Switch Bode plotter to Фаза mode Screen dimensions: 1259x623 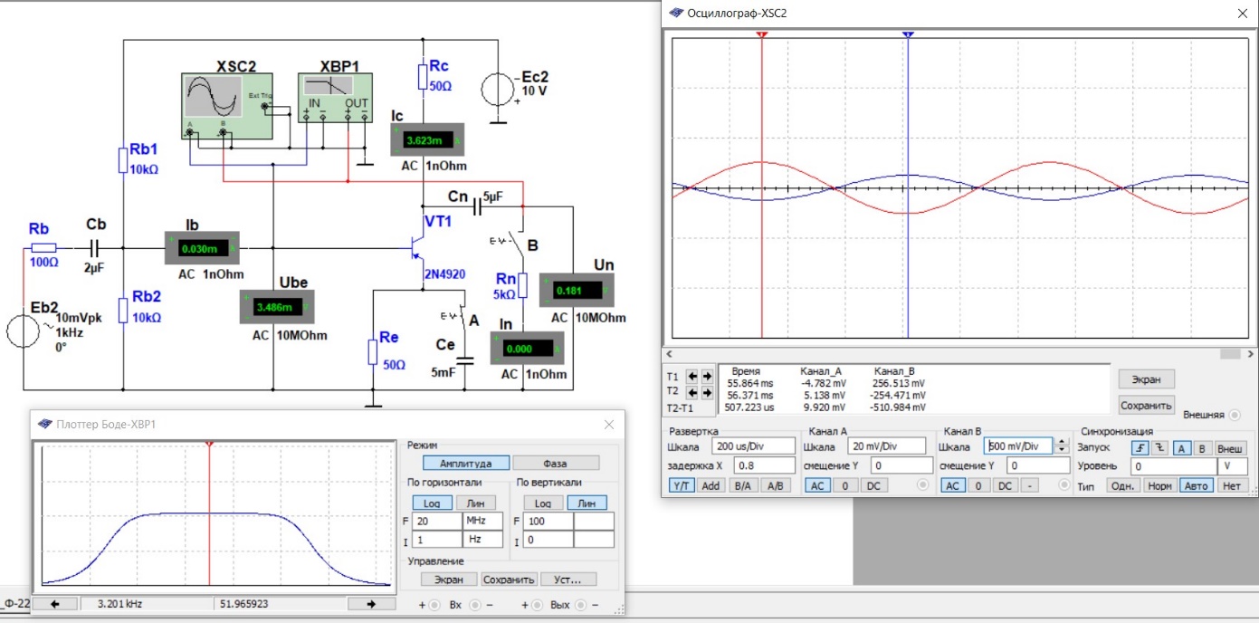[x=554, y=463]
